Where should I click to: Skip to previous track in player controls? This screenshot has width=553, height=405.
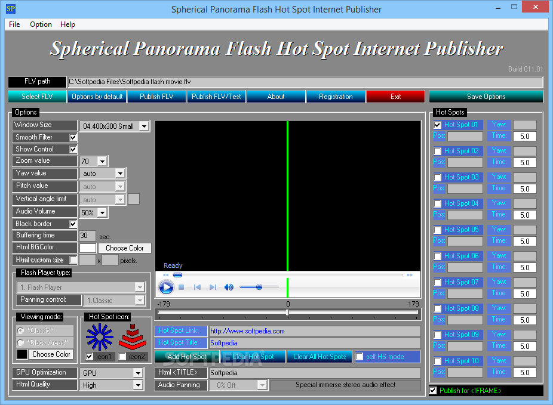197,287
